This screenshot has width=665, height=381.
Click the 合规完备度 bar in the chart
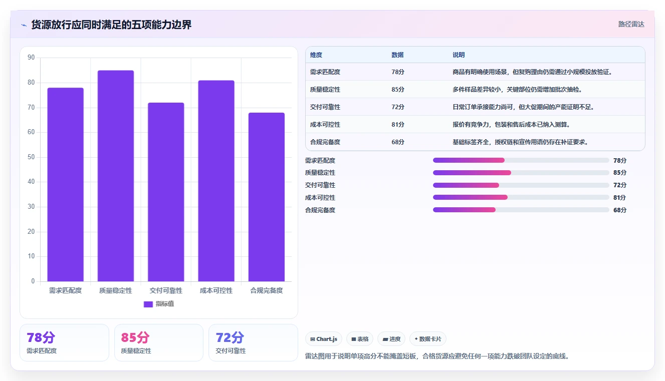[266, 197]
